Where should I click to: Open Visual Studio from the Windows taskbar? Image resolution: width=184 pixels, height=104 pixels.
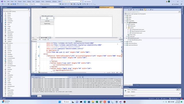[120, 102]
